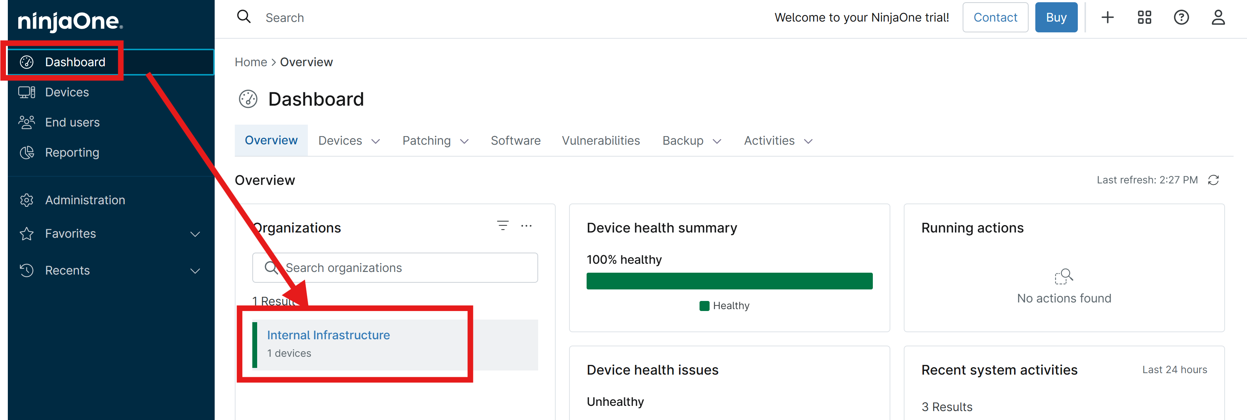Click the search magnifier icon in top bar
The height and width of the screenshot is (420, 1247).
tap(243, 17)
